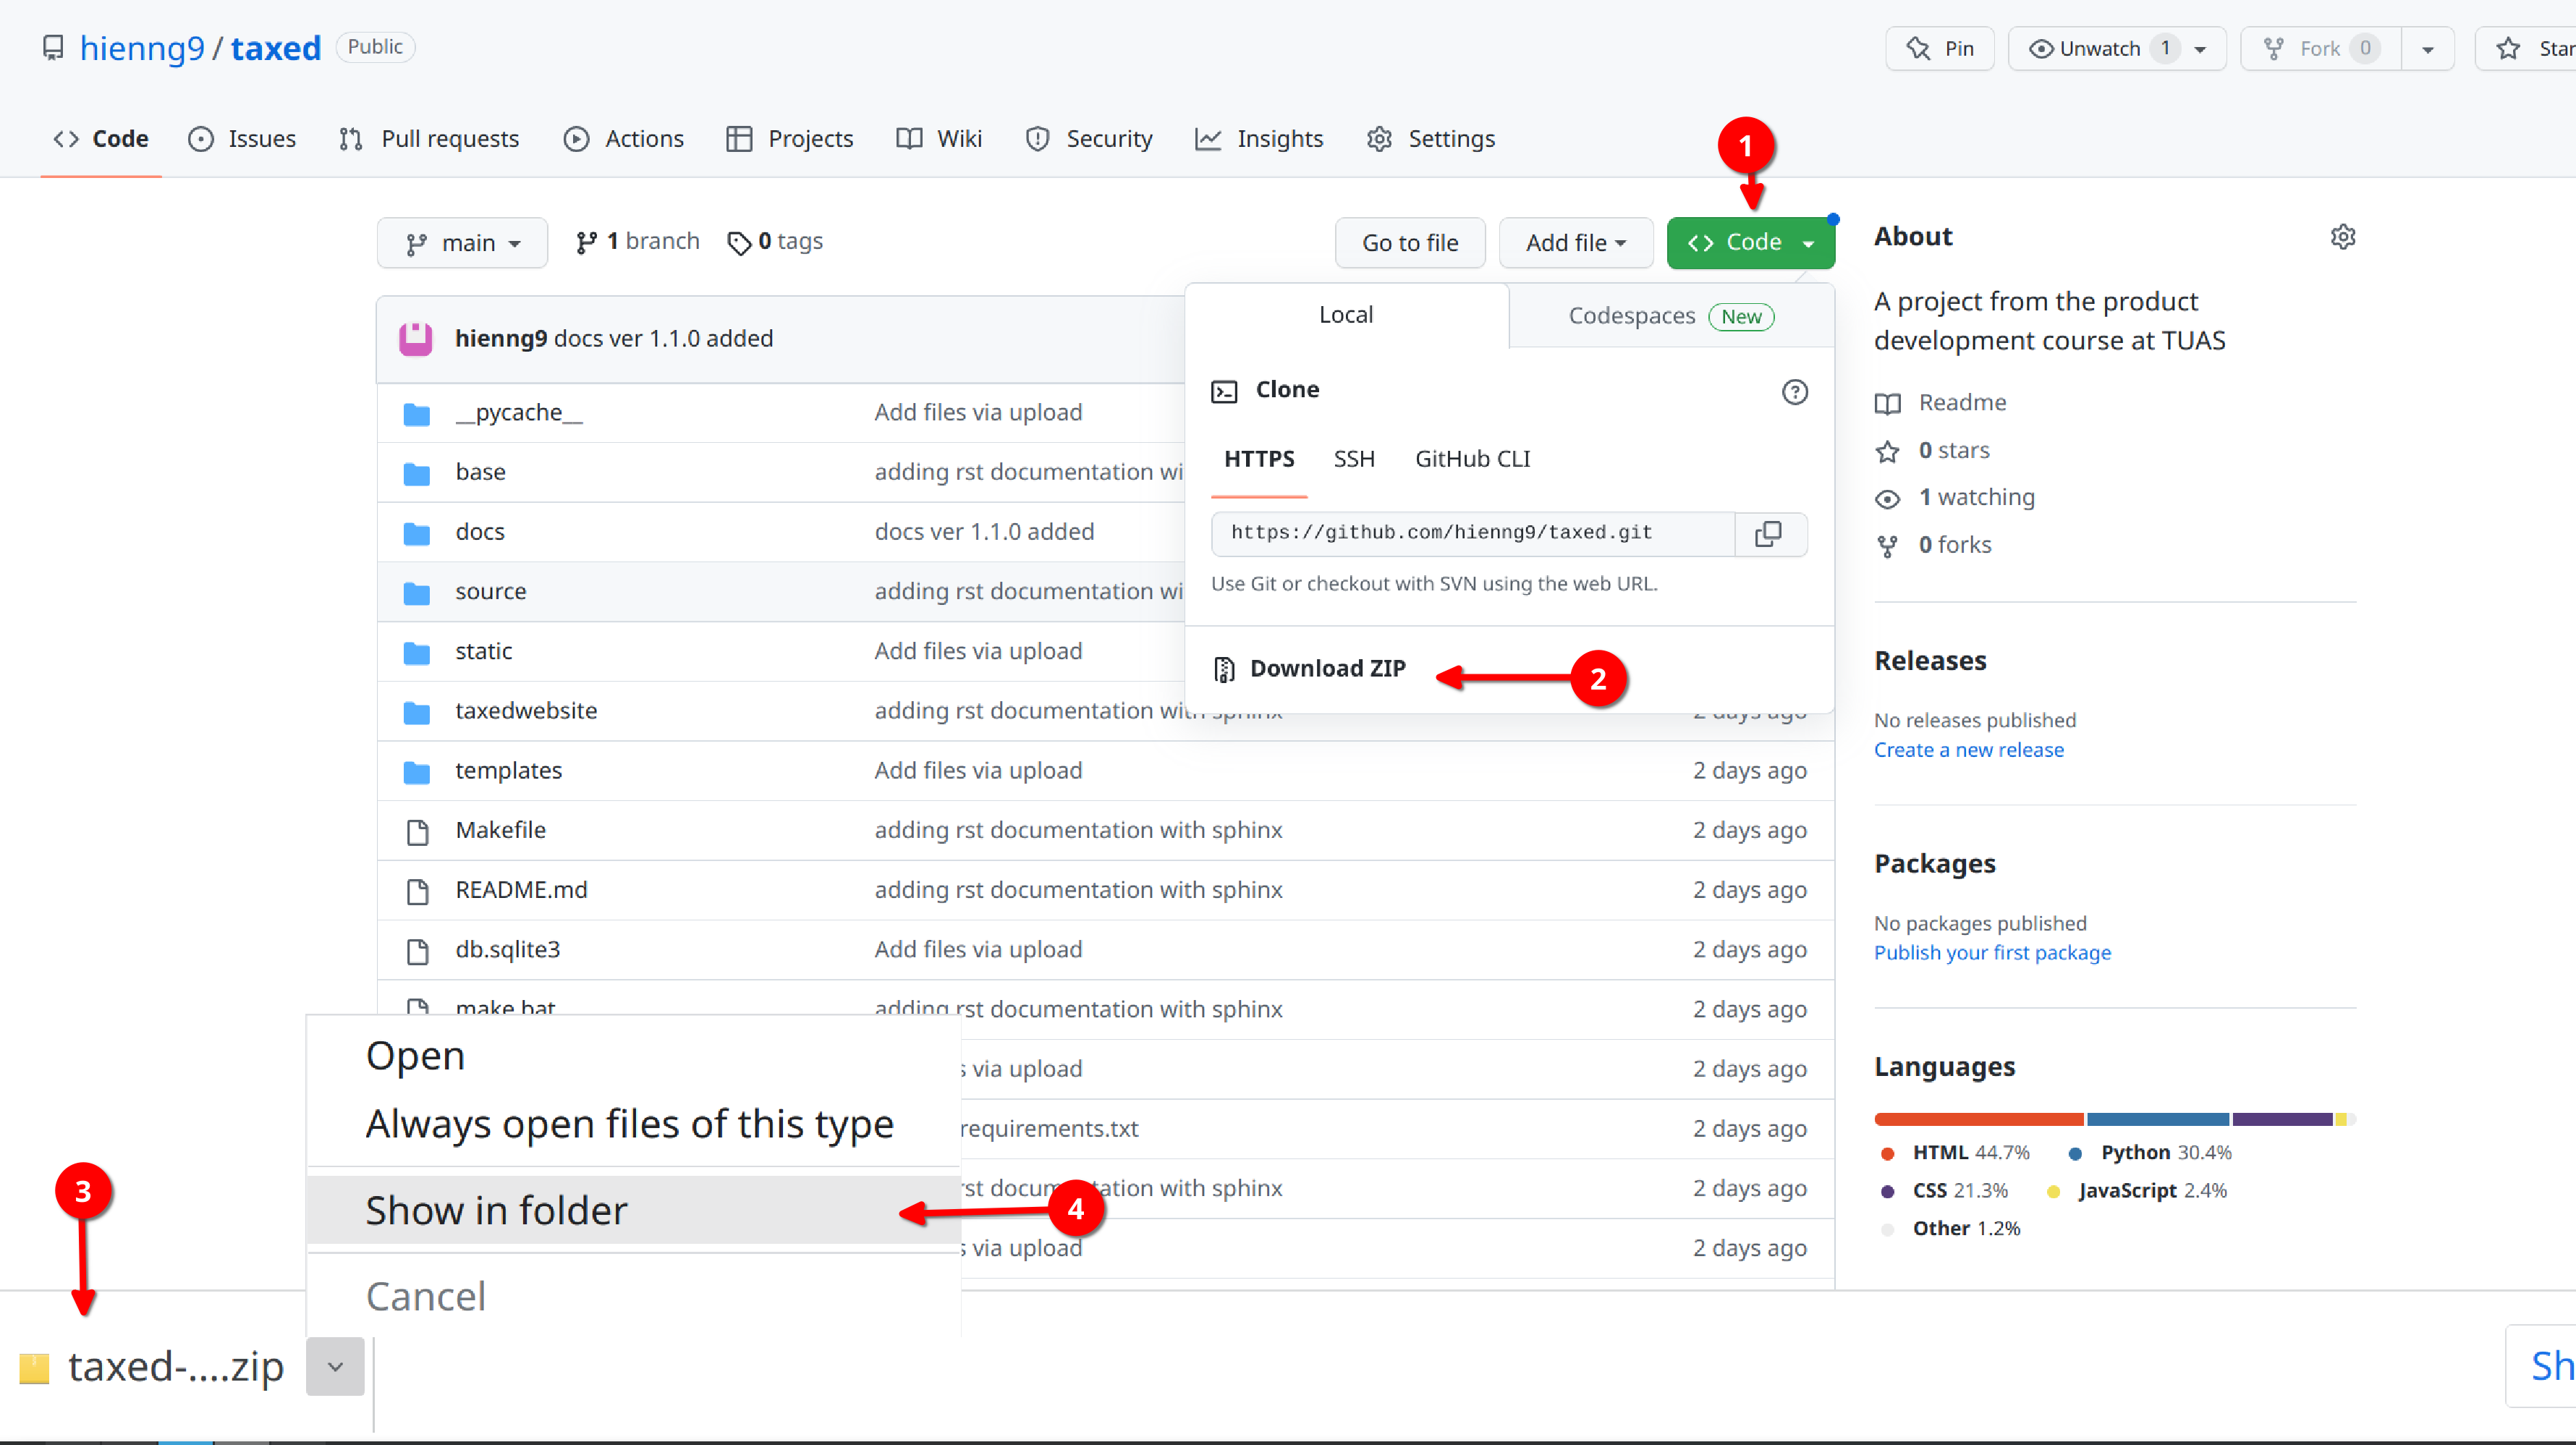2576x1445 pixels.
Task: Select the SSH clone option
Action: 1354,459
